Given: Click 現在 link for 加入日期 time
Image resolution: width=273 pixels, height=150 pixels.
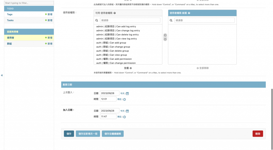Looking at the screenshot, I should [119, 117].
